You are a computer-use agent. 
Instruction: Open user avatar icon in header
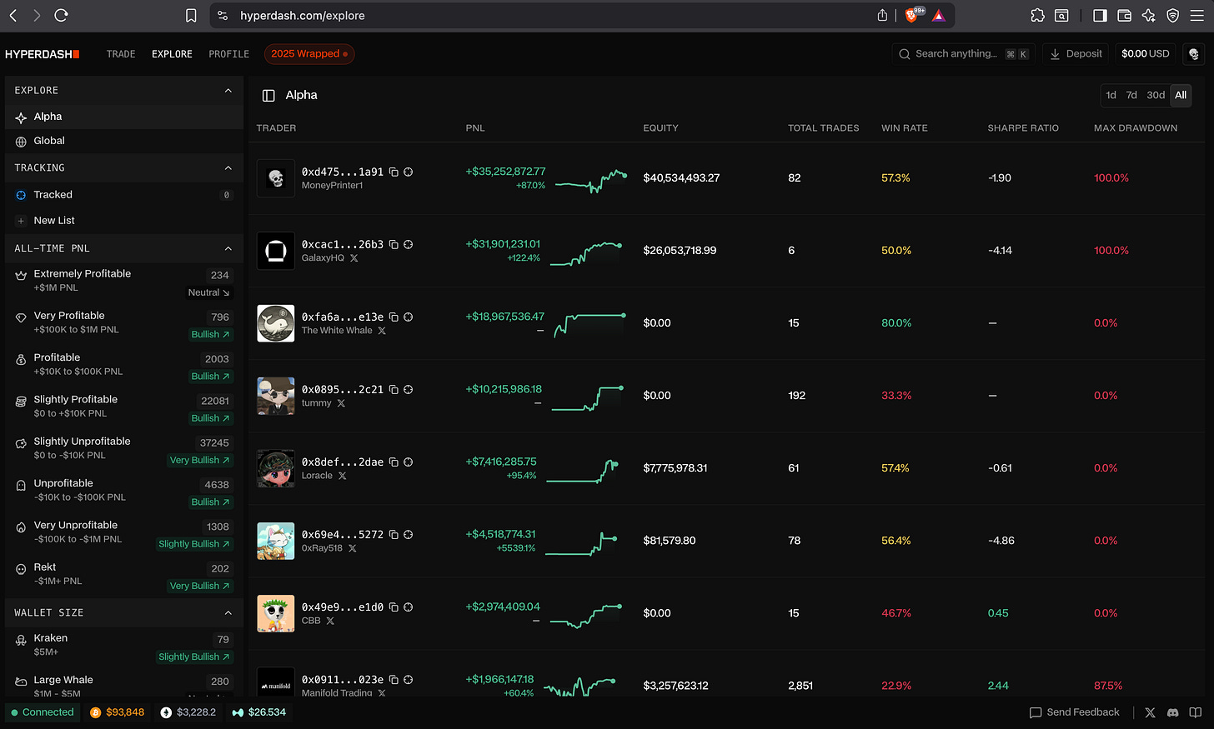coord(1194,54)
